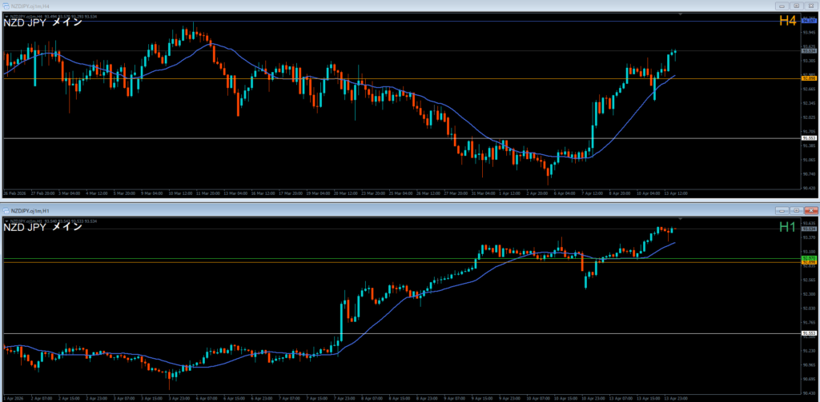Click the H1 chart window's title bar icon
Screen dimensions: 820x402
[x=6, y=210]
